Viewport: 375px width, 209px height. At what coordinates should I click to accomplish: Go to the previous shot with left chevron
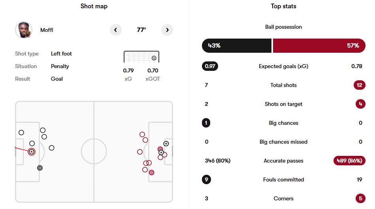(x=115, y=30)
